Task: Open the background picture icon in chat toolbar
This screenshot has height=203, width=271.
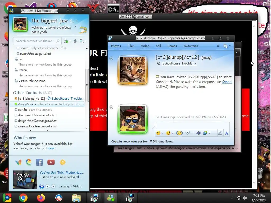Action: pos(205,133)
